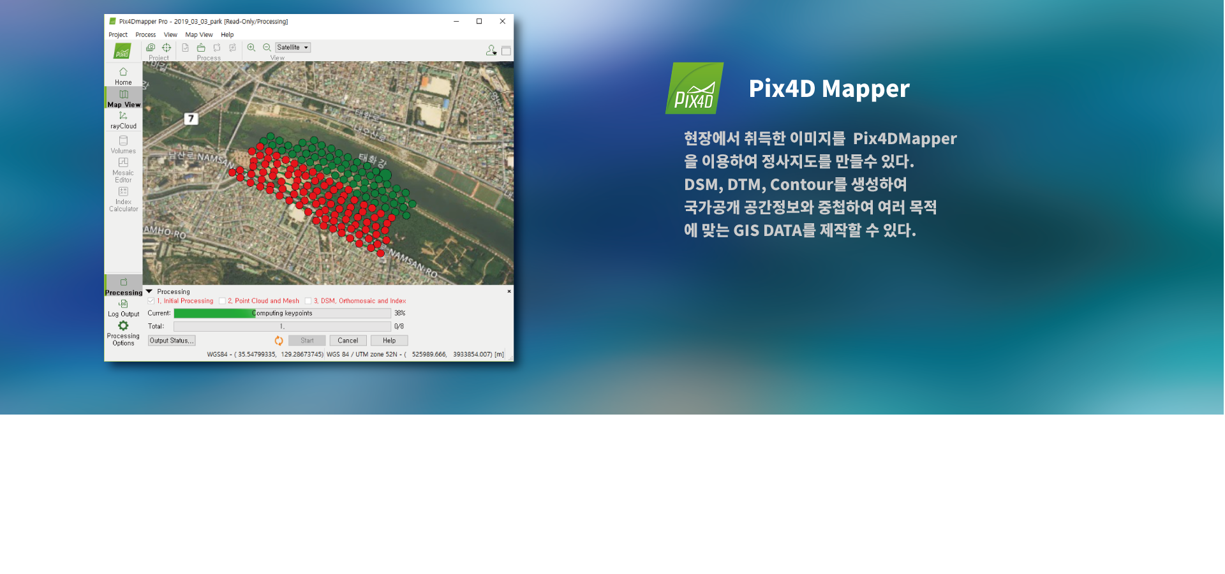The height and width of the screenshot is (574, 1225).
Task: Click the WGS84 coordinates in status bar
Action: click(x=265, y=355)
